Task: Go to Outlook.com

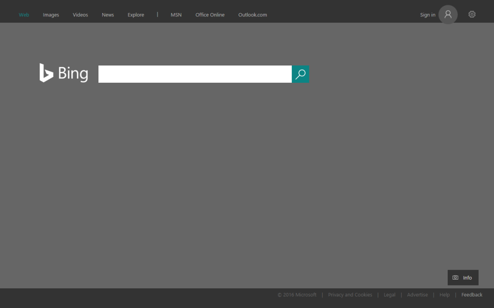Action: coord(252,15)
